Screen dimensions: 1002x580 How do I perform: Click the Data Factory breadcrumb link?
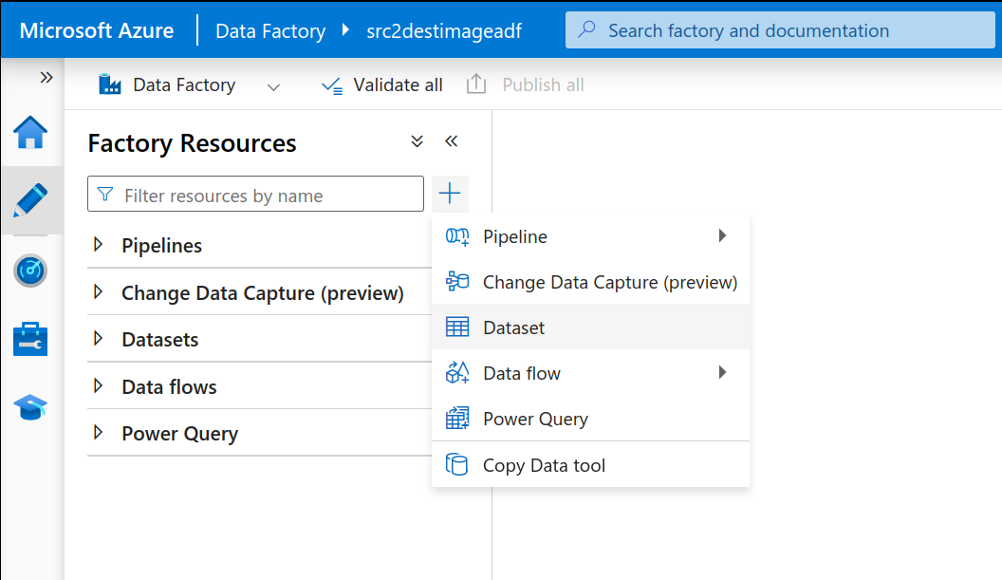pos(270,30)
